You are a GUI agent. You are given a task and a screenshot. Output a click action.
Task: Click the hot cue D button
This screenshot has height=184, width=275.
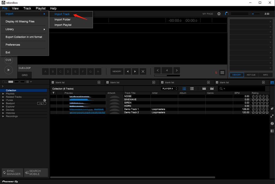[x=68, y=72]
